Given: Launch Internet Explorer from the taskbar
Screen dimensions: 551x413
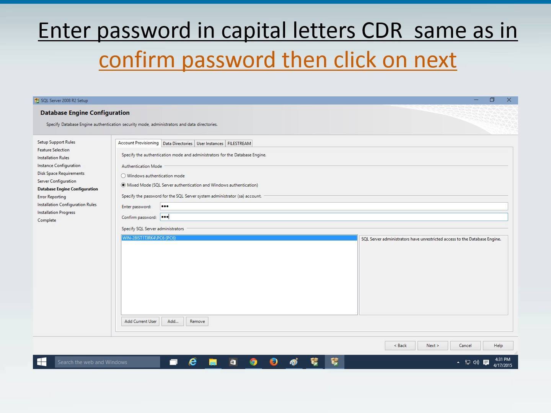Looking at the screenshot, I should [192, 362].
